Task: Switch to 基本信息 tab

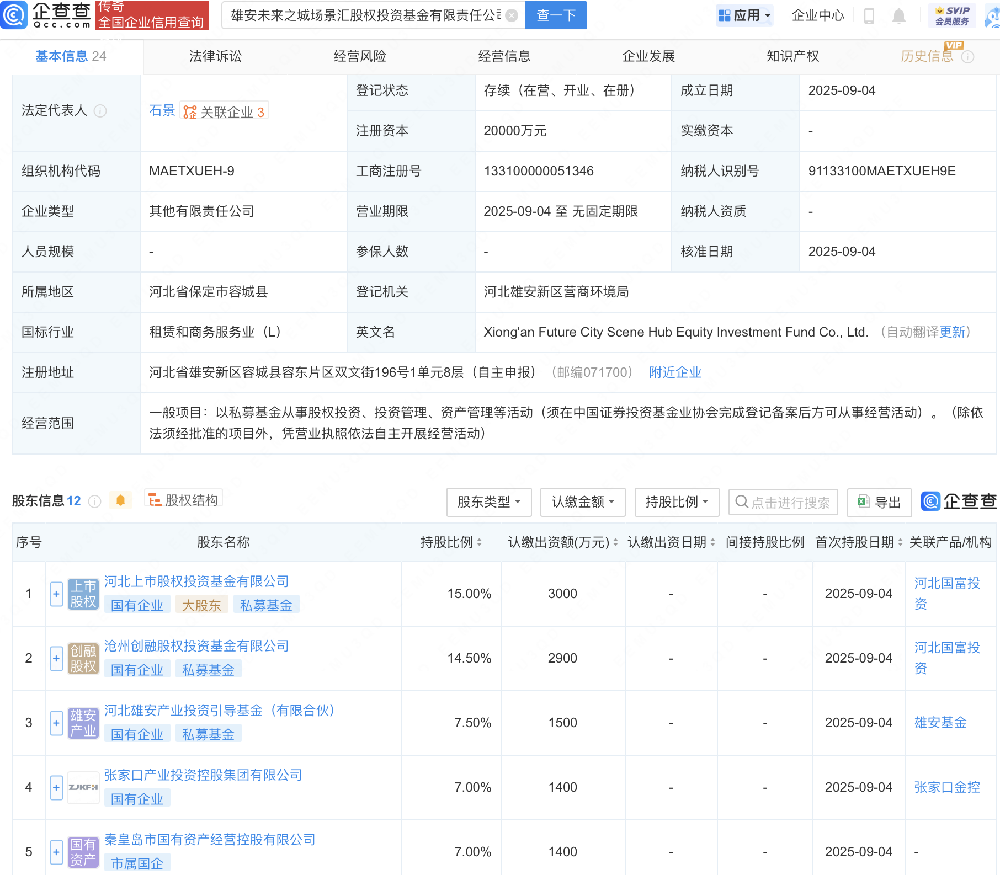Action: 71,56
